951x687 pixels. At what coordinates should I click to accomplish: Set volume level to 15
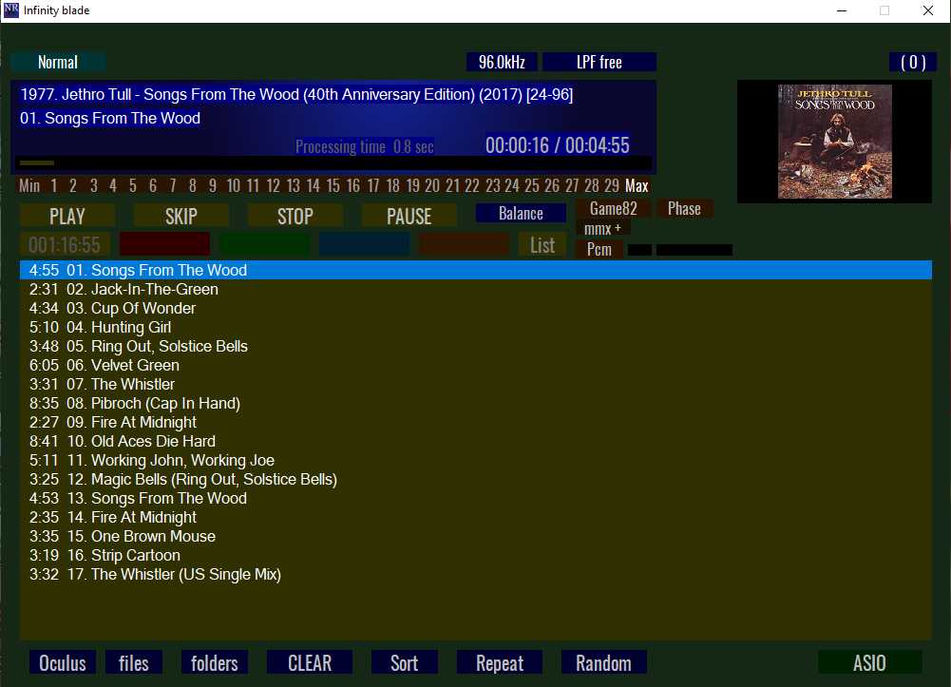click(x=333, y=186)
